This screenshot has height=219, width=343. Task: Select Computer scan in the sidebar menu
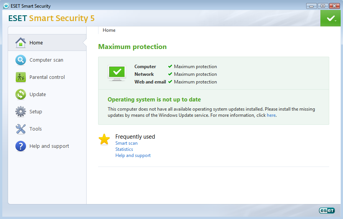pos(46,60)
